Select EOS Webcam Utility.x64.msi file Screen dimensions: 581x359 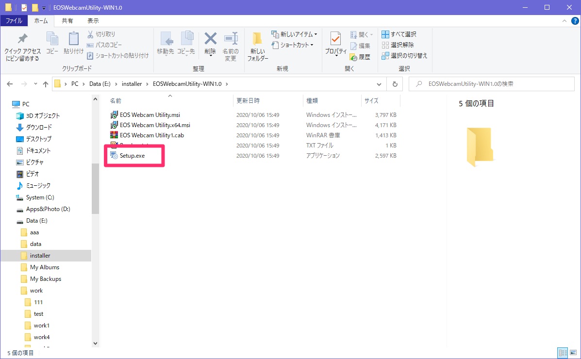tap(155, 125)
